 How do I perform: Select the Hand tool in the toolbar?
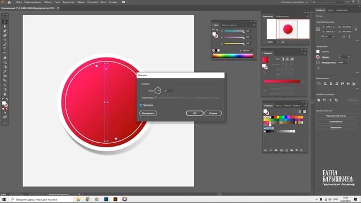coord(5,94)
